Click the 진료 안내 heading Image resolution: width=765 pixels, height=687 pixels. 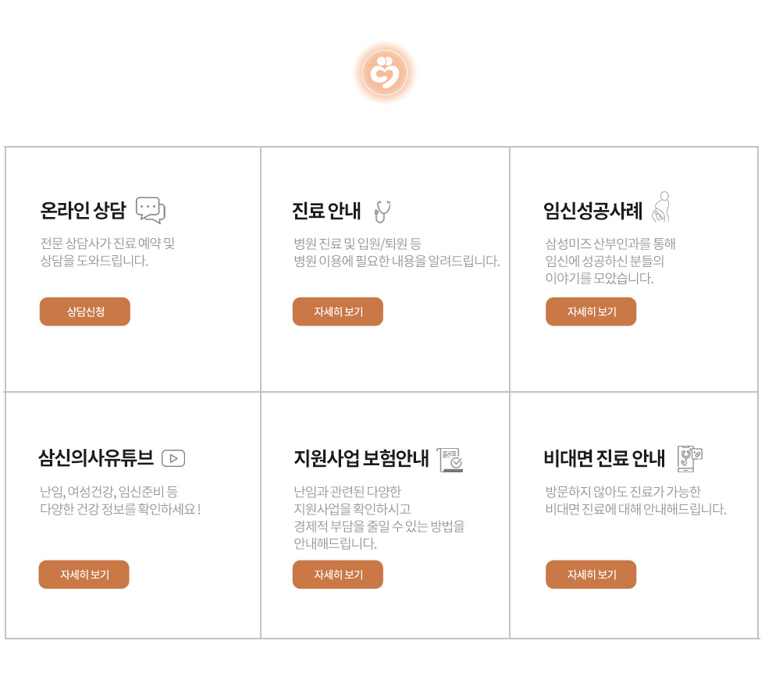point(326,211)
